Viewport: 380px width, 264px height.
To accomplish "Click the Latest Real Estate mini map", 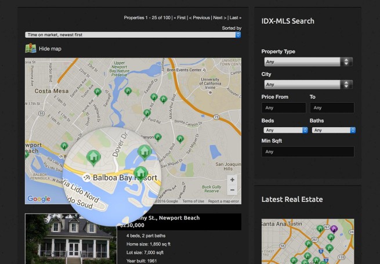I will (x=308, y=241).
